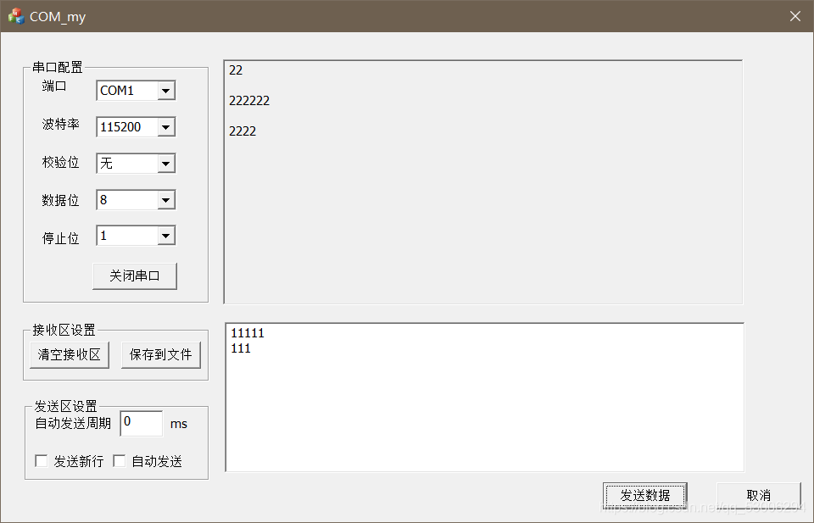Enable the 自动发送 checkbox

tap(120, 461)
